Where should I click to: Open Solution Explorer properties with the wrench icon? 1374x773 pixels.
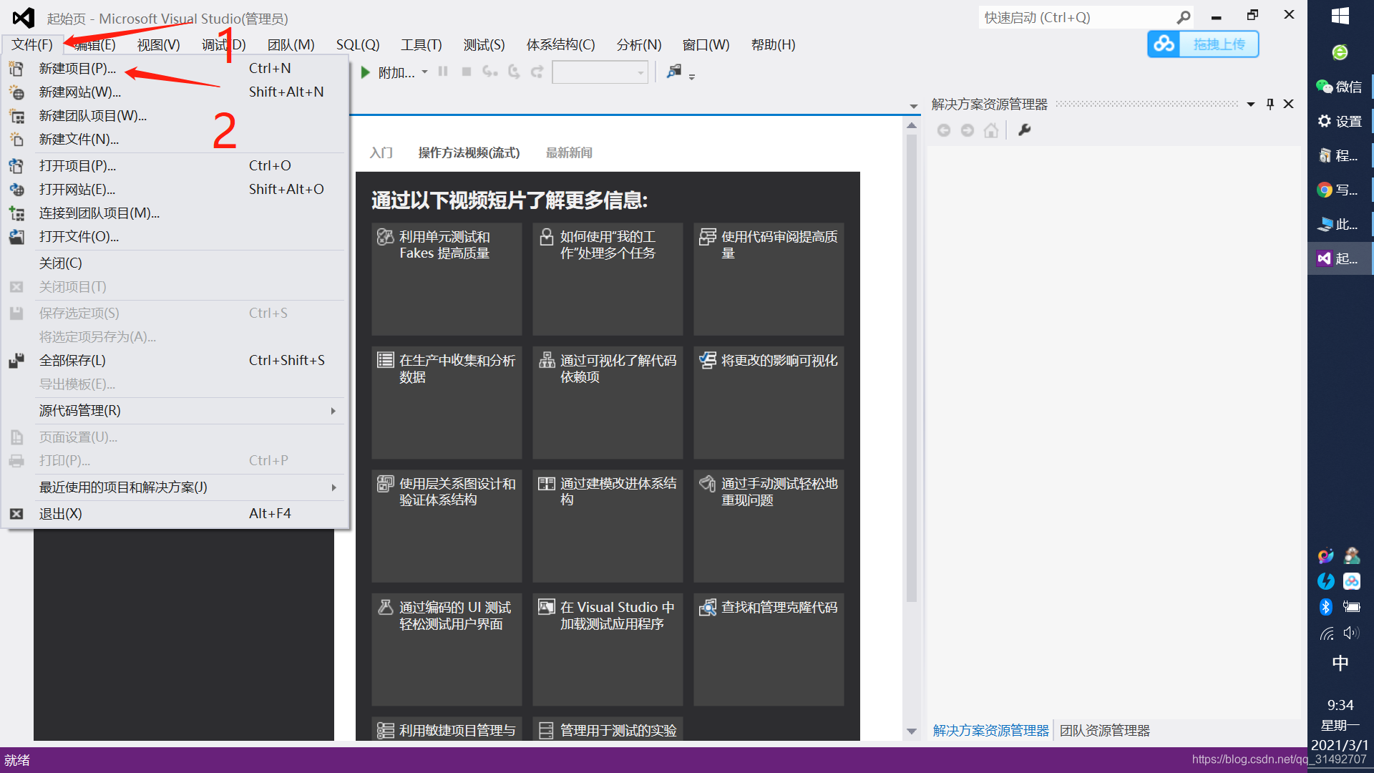point(1025,130)
